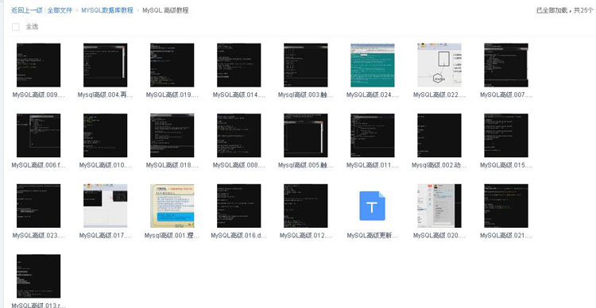Open the MySQL高级更新 text document icon
This screenshot has height=308, width=596.
point(372,206)
